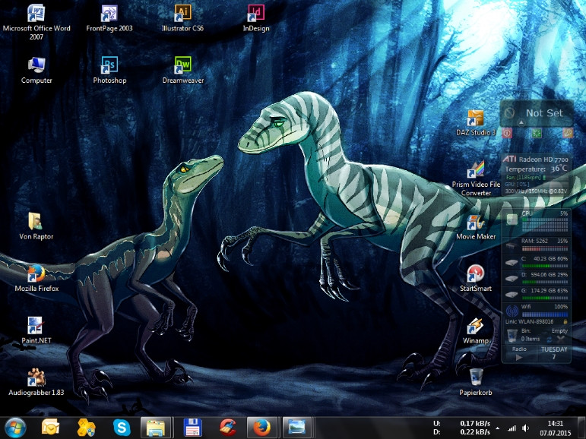
Task: Select the Computer desktop icon
Action: tap(36, 70)
